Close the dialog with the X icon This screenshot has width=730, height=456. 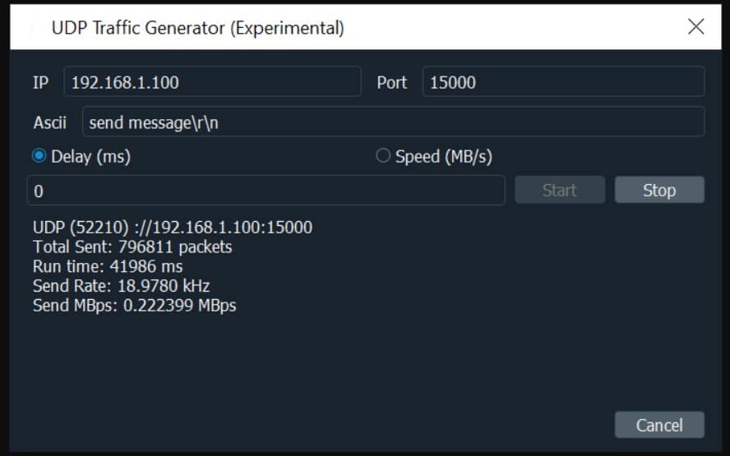pos(696,26)
